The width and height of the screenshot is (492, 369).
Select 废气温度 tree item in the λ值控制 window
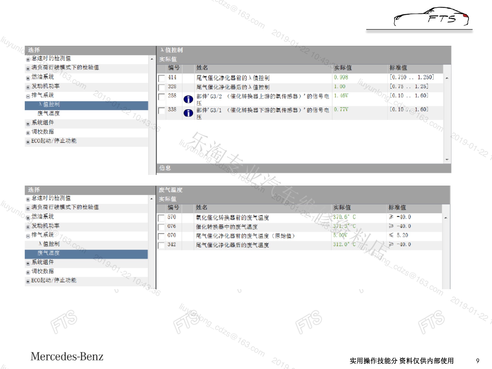(49, 113)
